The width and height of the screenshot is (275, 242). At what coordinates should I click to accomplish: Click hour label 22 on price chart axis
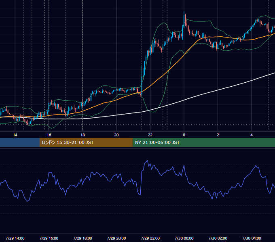pos(150,135)
